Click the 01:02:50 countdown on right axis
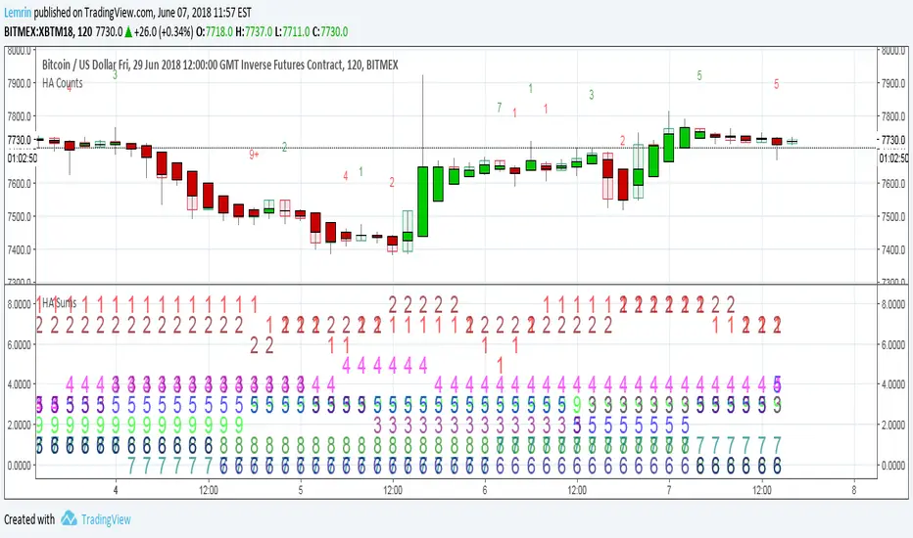This screenshot has height=538, width=913. pos(893,158)
